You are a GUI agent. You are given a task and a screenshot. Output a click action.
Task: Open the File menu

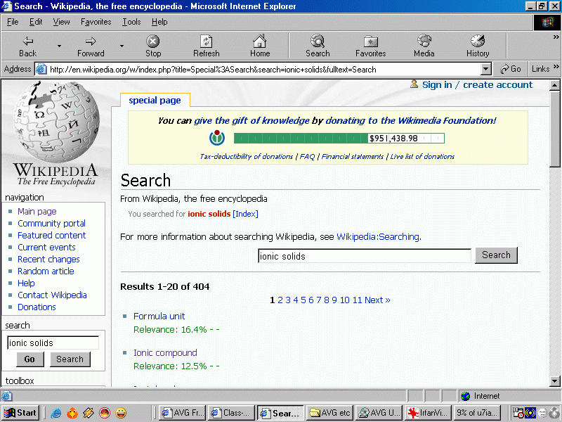coord(13,22)
